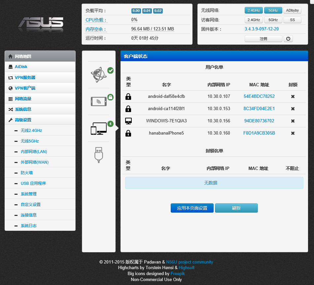Open Highsoft link in footer
Screen dimensions: 314x285
(187, 268)
